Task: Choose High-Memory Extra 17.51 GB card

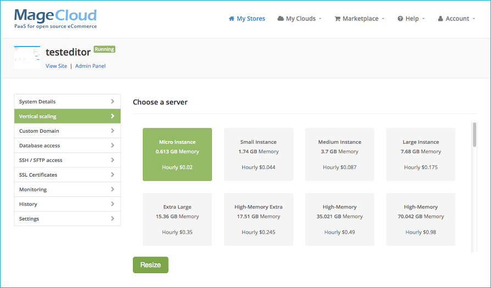Action: (x=259, y=219)
